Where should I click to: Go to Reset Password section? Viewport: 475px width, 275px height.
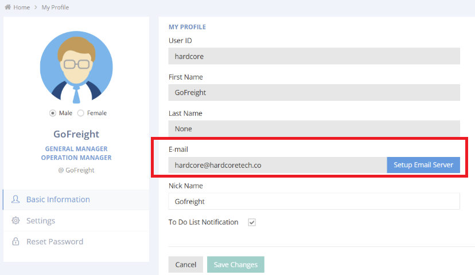pos(54,242)
